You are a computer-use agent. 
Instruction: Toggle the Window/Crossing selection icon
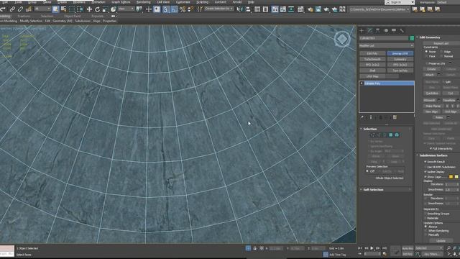pyautogui.click(x=80, y=9)
